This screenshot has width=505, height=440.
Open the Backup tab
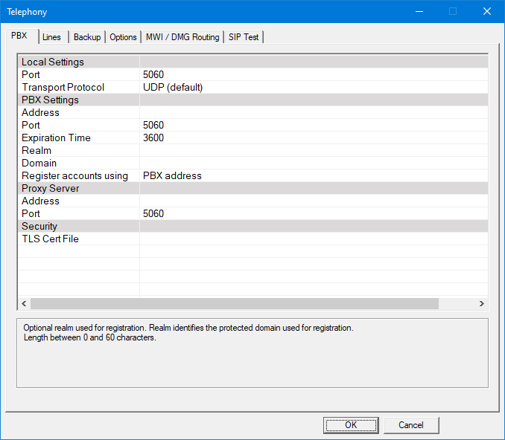87,37
